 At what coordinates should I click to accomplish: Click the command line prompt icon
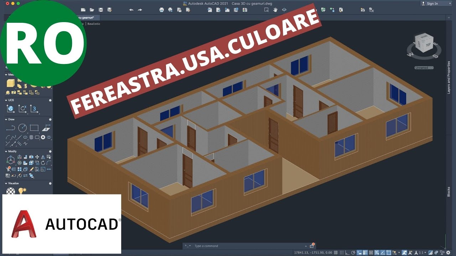click(187, 246)
